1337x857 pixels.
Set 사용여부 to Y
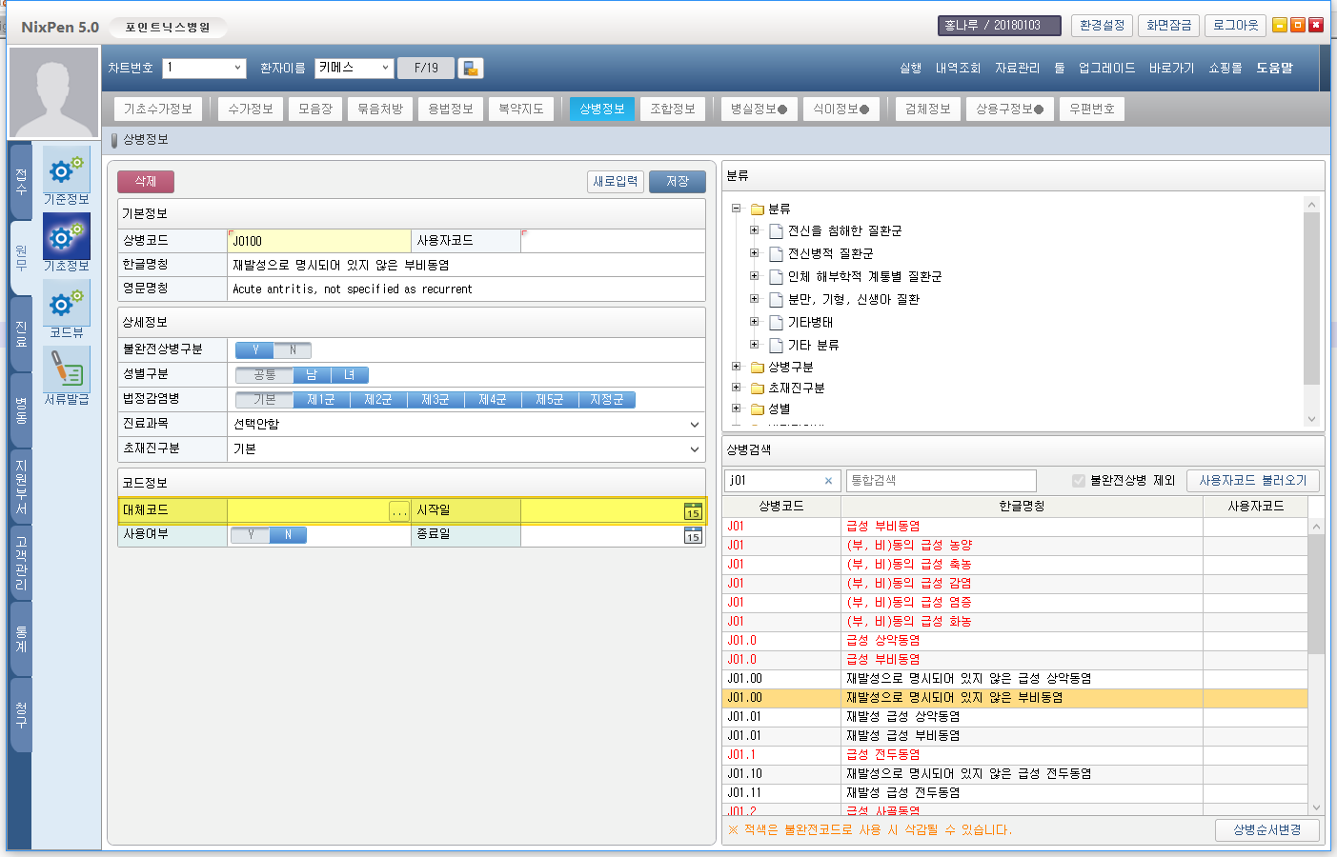[x=252, y=535]
